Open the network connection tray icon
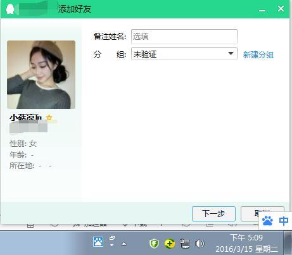292x255 pixels. click(x=185, y=244)
